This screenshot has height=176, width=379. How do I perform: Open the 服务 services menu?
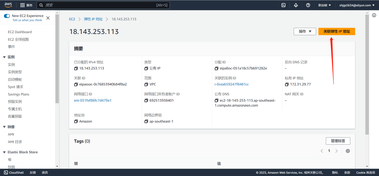click(x=26, y=5)
